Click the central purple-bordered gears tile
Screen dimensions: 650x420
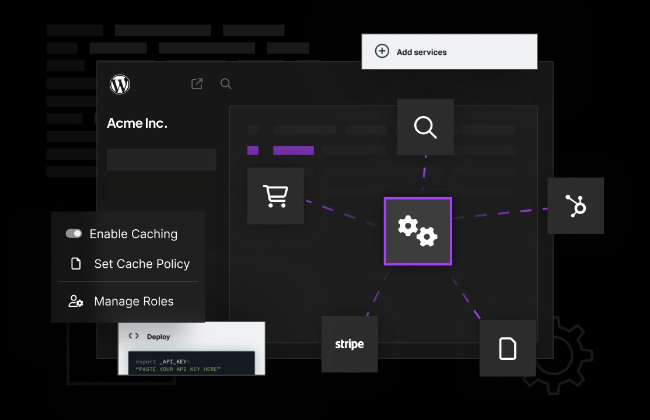point(418,232)
